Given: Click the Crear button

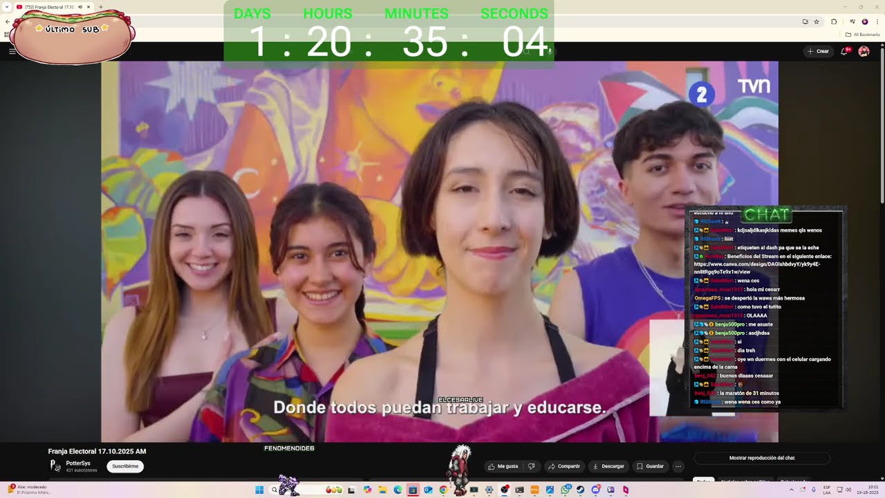Looking at the screenshot, I should point(817,51).
